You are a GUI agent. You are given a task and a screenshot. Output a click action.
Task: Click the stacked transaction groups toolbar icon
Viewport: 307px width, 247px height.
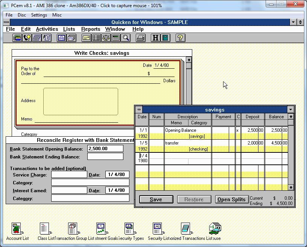[x=37, y=38]
